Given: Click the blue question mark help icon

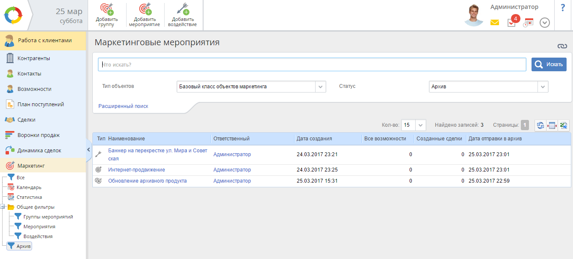Looking at the screenshot, I should [563, 8].
